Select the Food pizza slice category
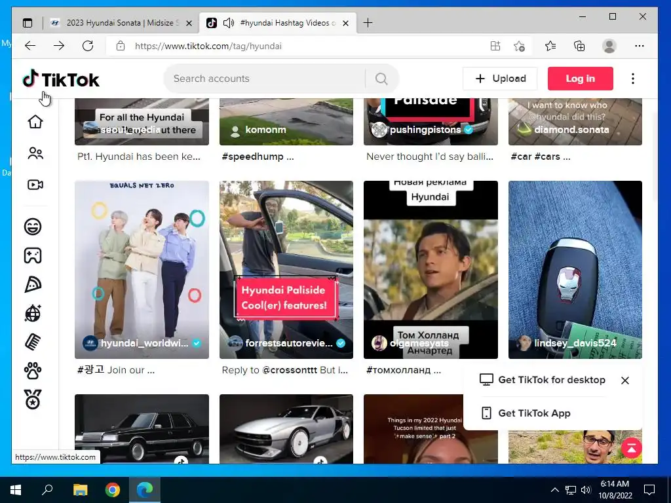Screen dimensions: 671x503 (33, 284)
